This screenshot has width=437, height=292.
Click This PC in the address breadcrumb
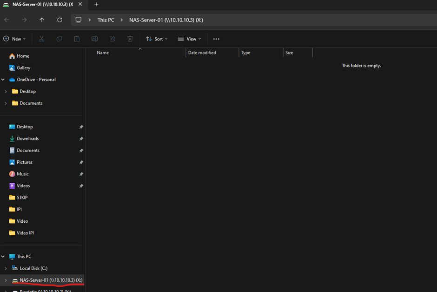(x=106, y=20)
